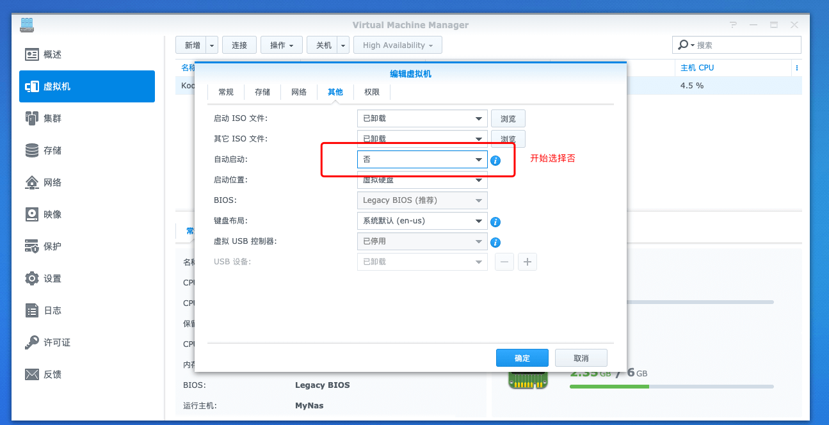
Task: Click the 搜索 search field
Action: pyautogui.click(x=736, y=45)
